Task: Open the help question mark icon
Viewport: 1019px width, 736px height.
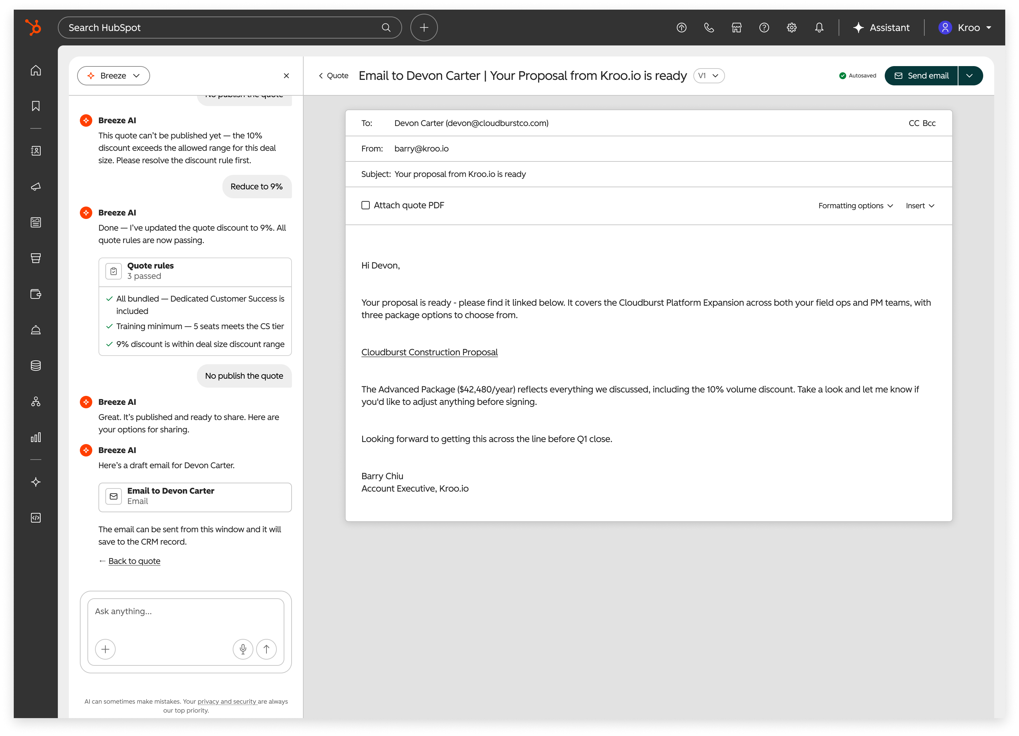Action: [764, 28]
